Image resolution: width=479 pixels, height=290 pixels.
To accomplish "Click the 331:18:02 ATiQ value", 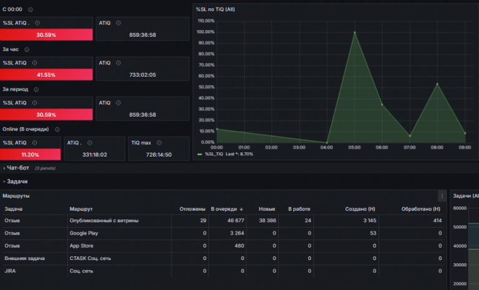I will pyautogui.click(x=95, y=155).
